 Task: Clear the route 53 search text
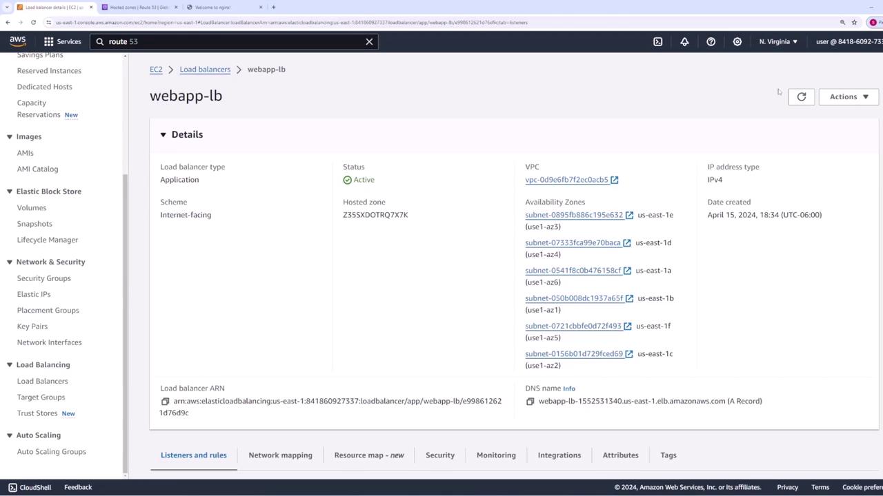pyautogui.click(x=369, y=41)
